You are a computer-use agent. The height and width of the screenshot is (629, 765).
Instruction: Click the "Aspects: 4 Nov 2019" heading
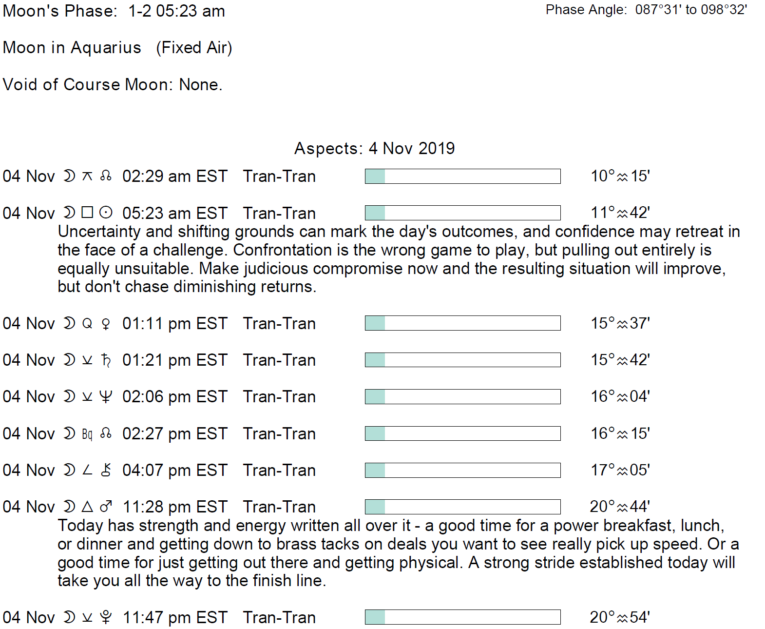374,148
